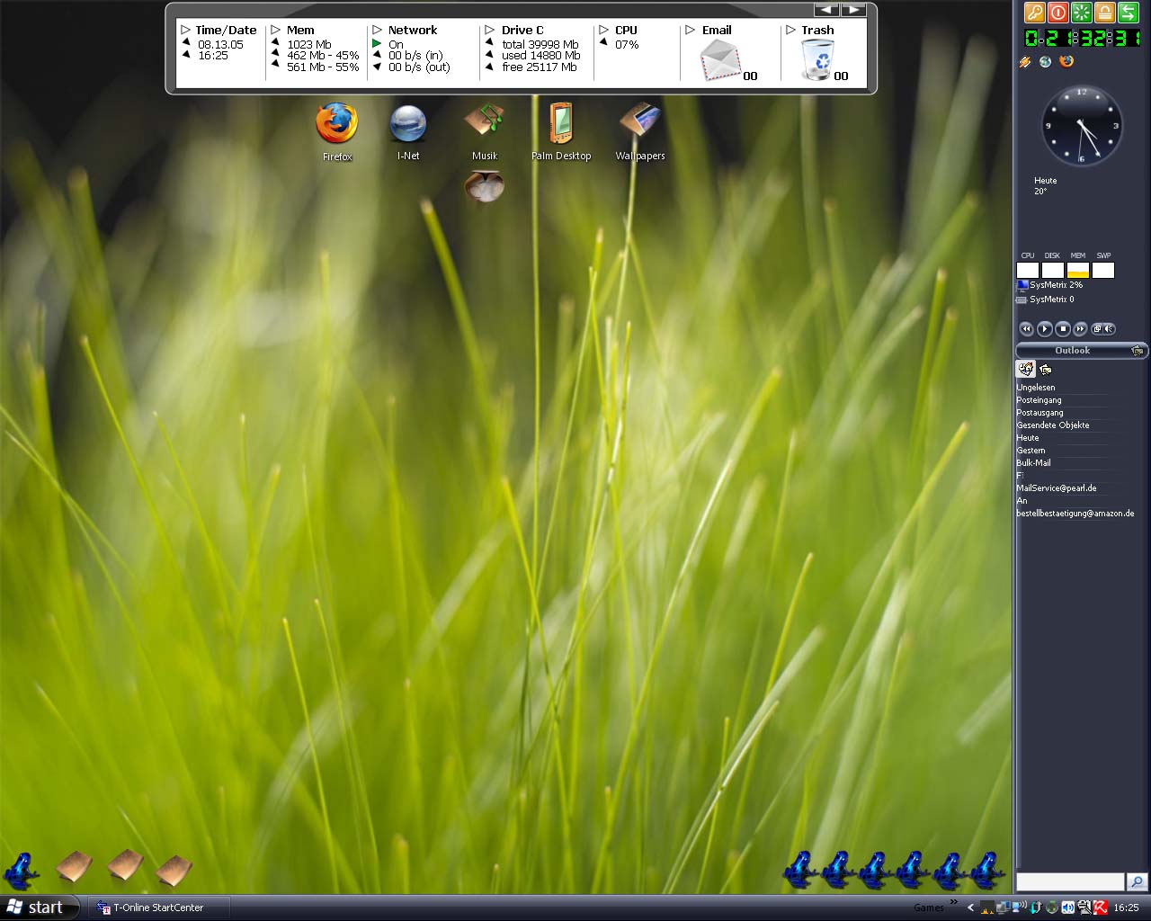Click the wireless network tray icon
1151x921 pixels.
tap(1018, 907)
